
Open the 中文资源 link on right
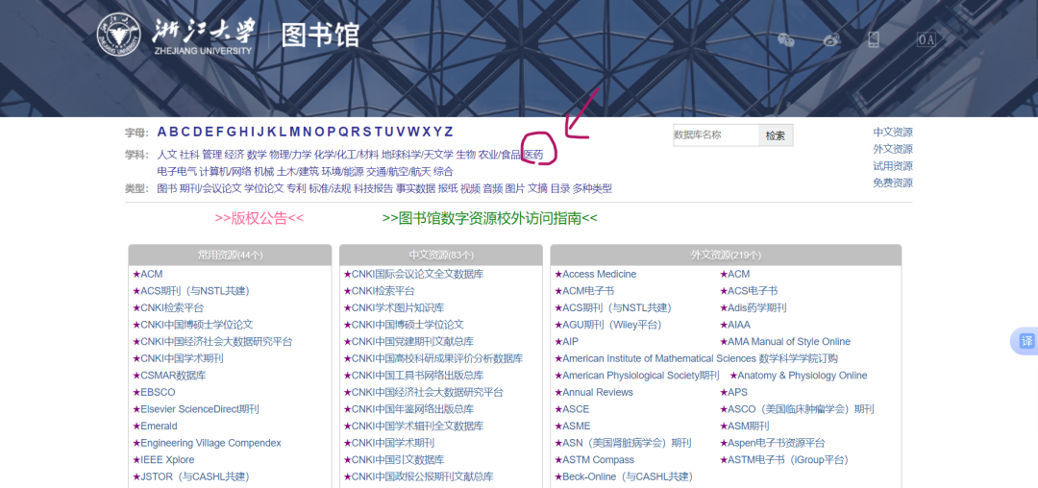coord(893,133)
